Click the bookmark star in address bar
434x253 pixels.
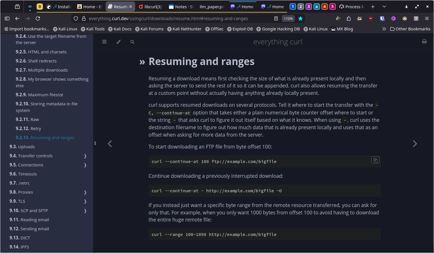click(x=300, y=18)
